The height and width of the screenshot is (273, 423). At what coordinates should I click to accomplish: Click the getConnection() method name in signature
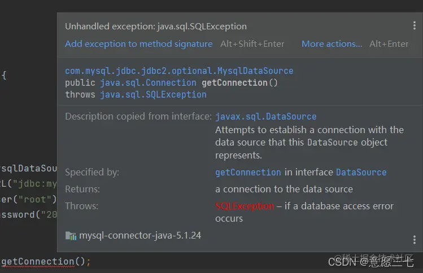pos(239,83)
